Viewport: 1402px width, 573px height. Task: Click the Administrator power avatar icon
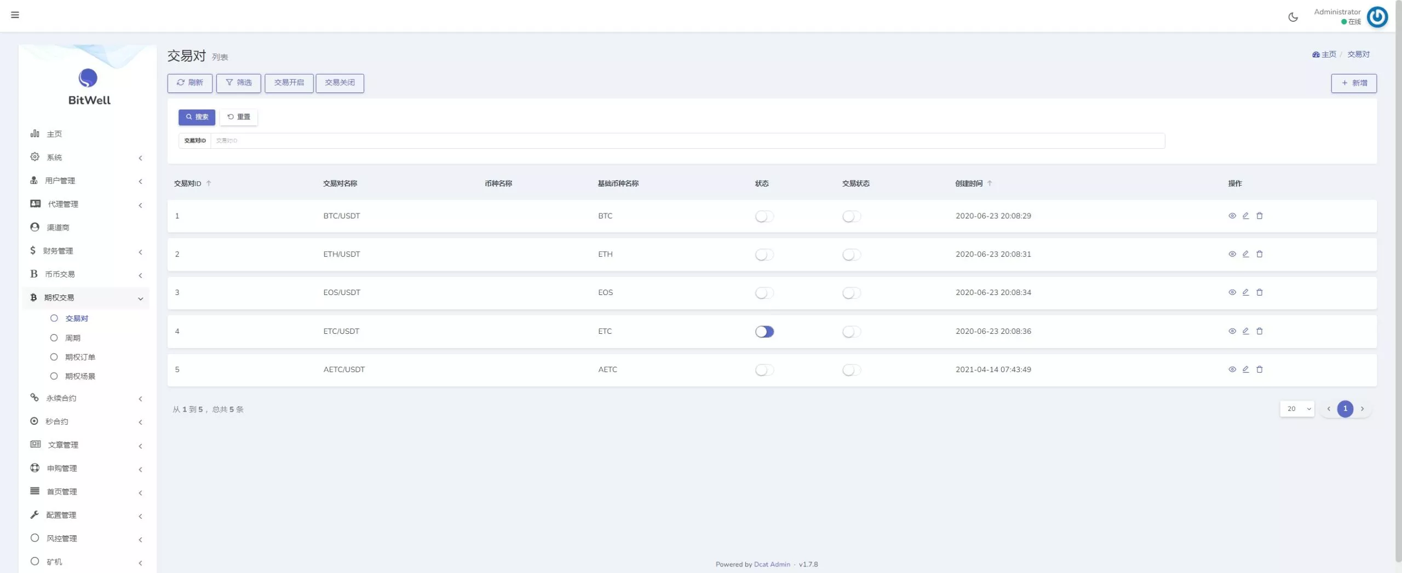(1377, 17)
